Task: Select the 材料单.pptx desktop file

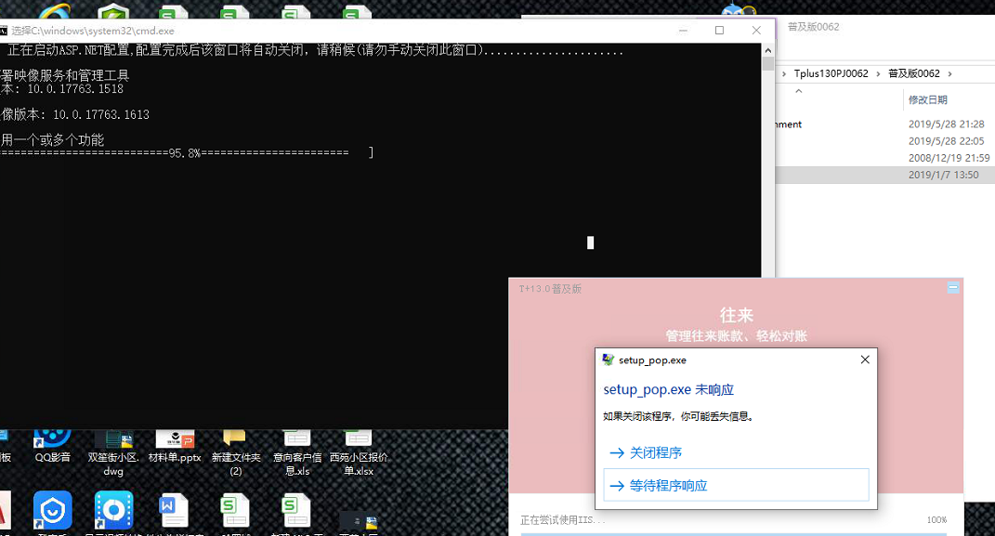Action: 175,447
